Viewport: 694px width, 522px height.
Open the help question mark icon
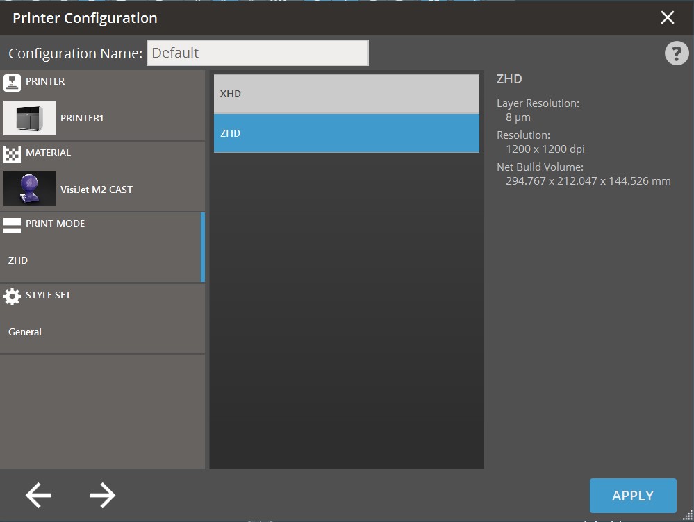[677, 53]
